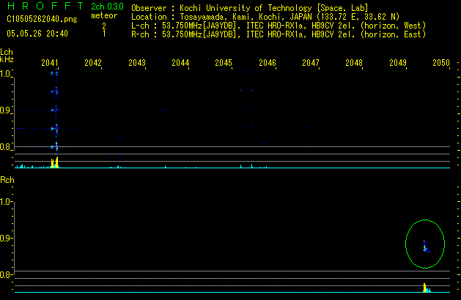Click the 2044 time axis marker

coord(180,63)
